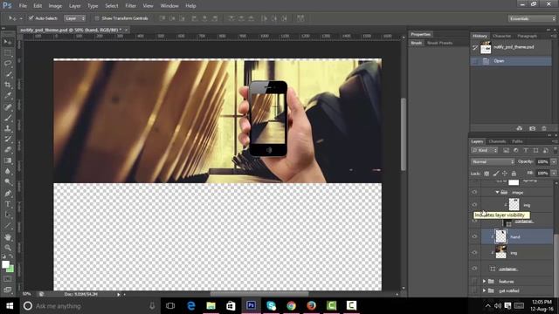The width and height of the screenshot is (559, 314).
Task: Open Google Chrome from the taskbar
Action: (291, 305)
